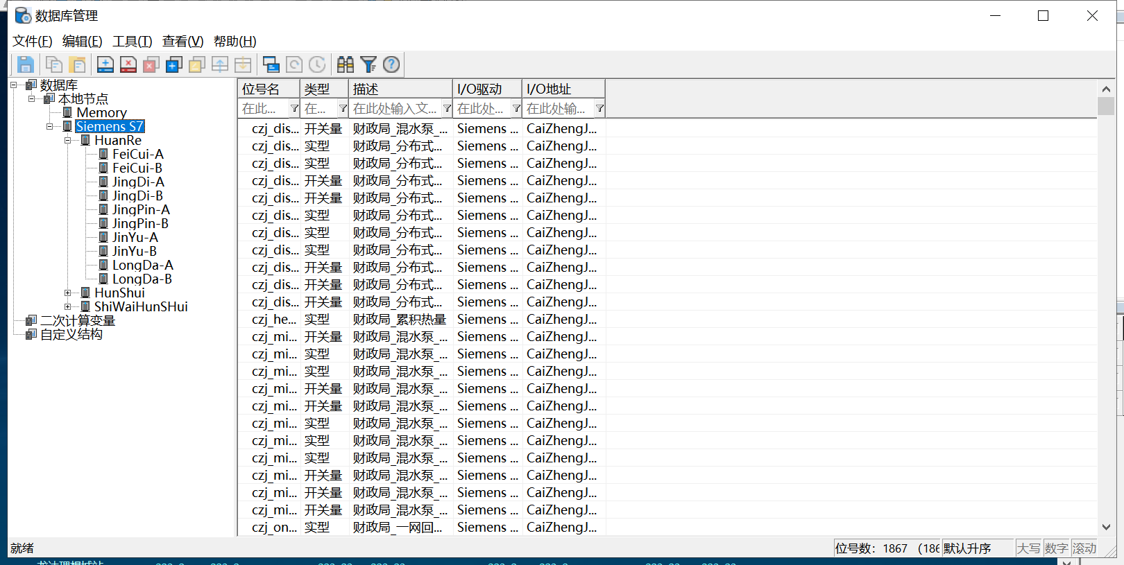This screenshot has height=565, width=1124.
Task: Open the filter dropdown for 描述 column
Action: pyautogui.click(x=447, y=108)
